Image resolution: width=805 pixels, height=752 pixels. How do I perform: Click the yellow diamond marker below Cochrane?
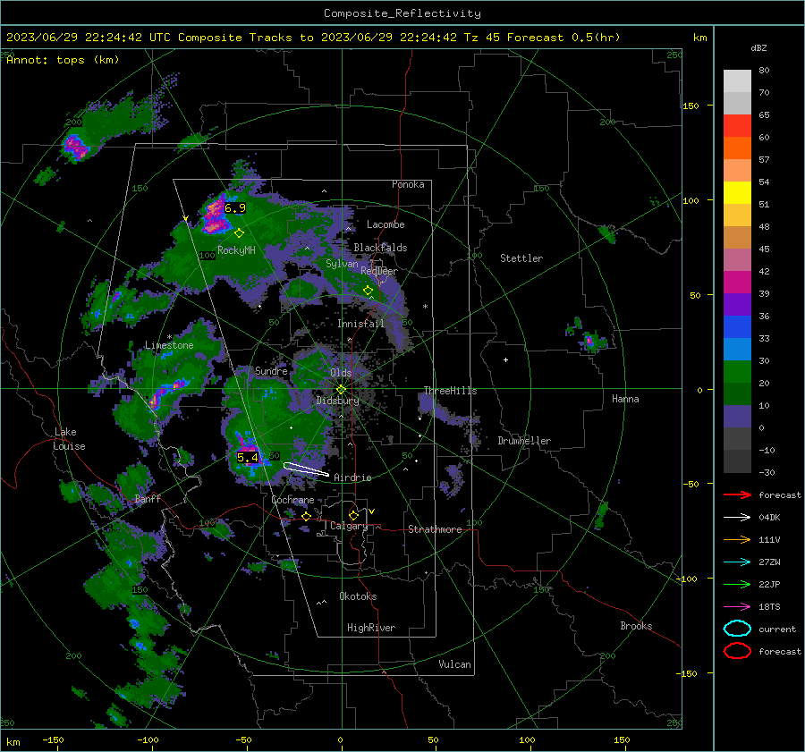click(306, 516)
